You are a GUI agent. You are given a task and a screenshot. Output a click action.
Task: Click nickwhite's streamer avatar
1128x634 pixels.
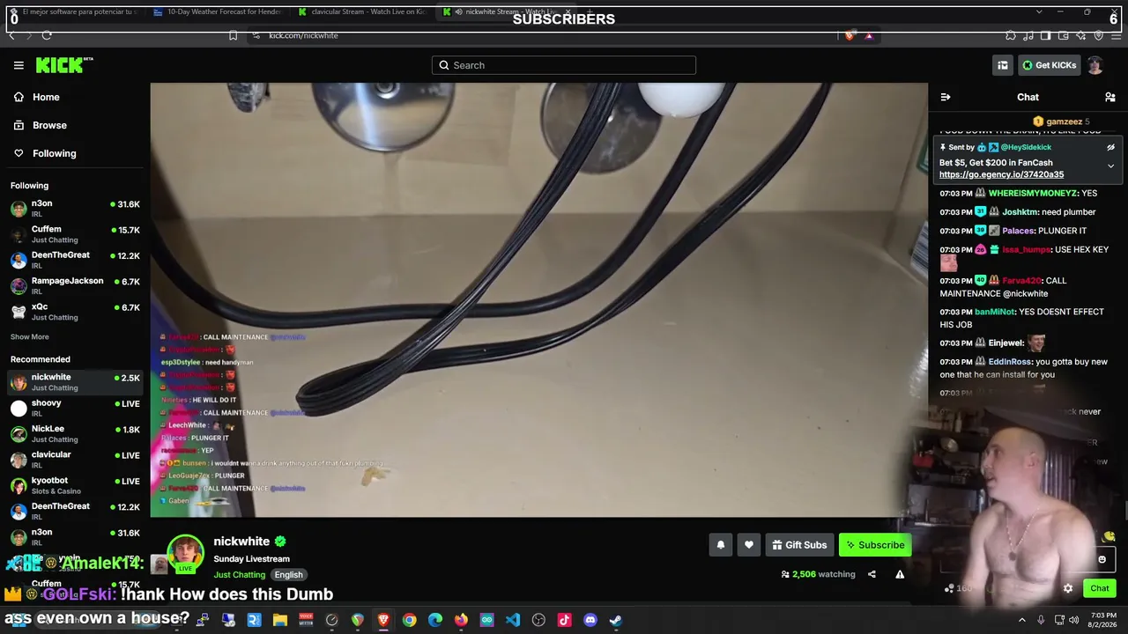click(x=185, y=553)
